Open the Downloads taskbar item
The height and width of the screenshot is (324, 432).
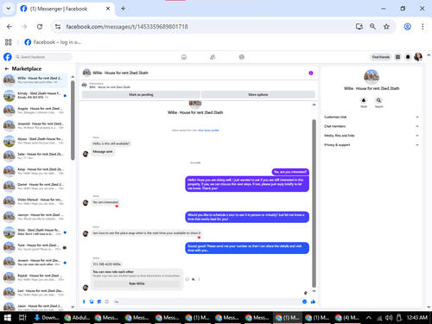pos(47,318)
